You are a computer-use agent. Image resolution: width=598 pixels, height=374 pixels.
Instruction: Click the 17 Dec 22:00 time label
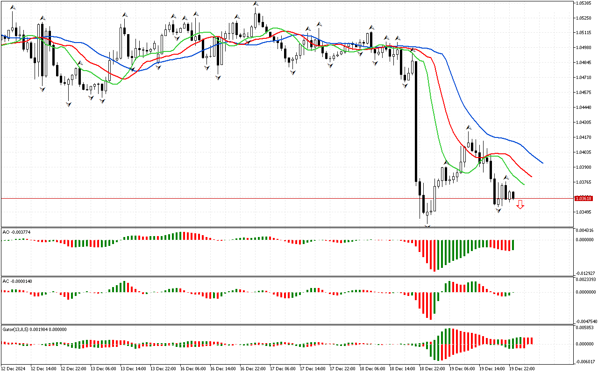(x=342, y=369)
